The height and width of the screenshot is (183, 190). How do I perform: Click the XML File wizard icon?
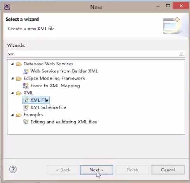coord(26,100)
